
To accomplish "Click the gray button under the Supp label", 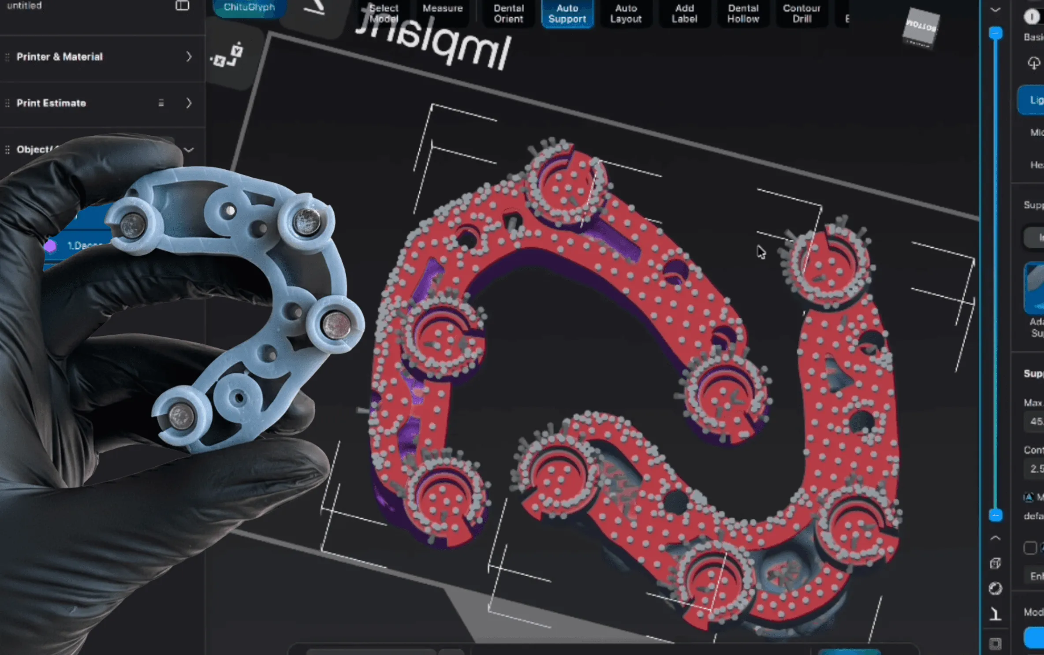I will pyautogui.click(x=1034, y=238).
